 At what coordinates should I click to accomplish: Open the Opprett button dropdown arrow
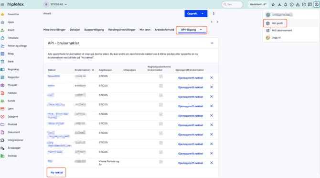coord(203,14)
